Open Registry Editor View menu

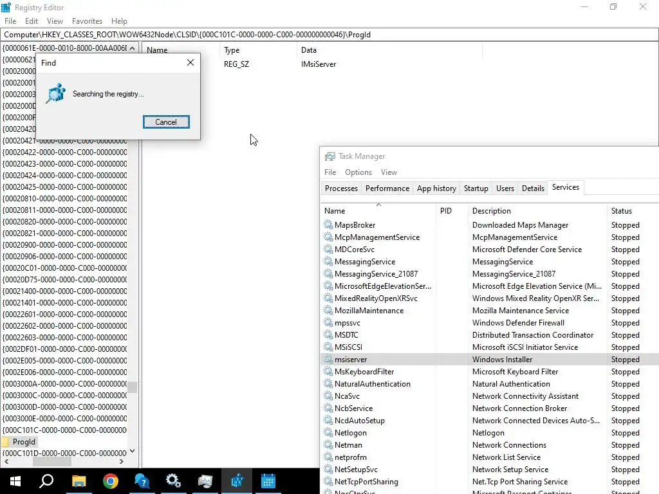click(55, 21)
